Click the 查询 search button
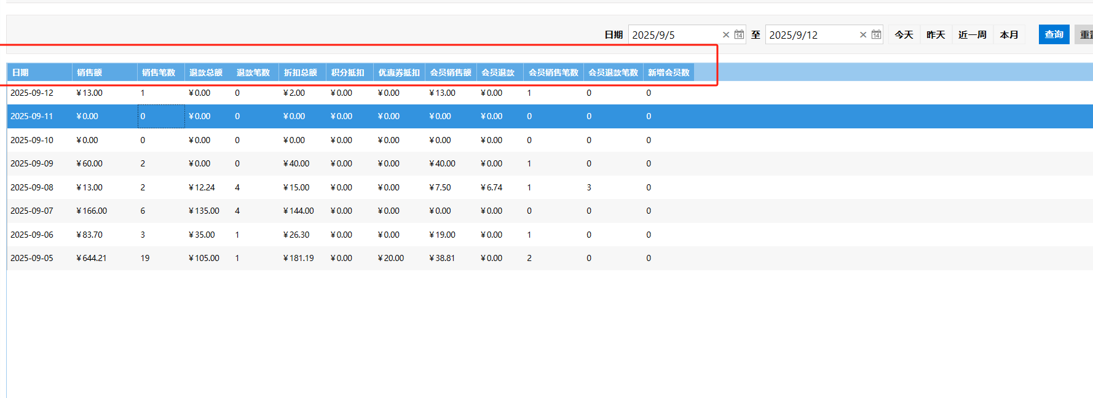 click(x=1054, y=34)
